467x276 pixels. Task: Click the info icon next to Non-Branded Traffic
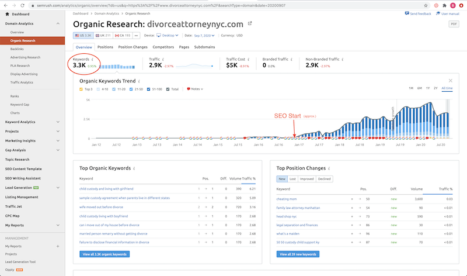343,60
